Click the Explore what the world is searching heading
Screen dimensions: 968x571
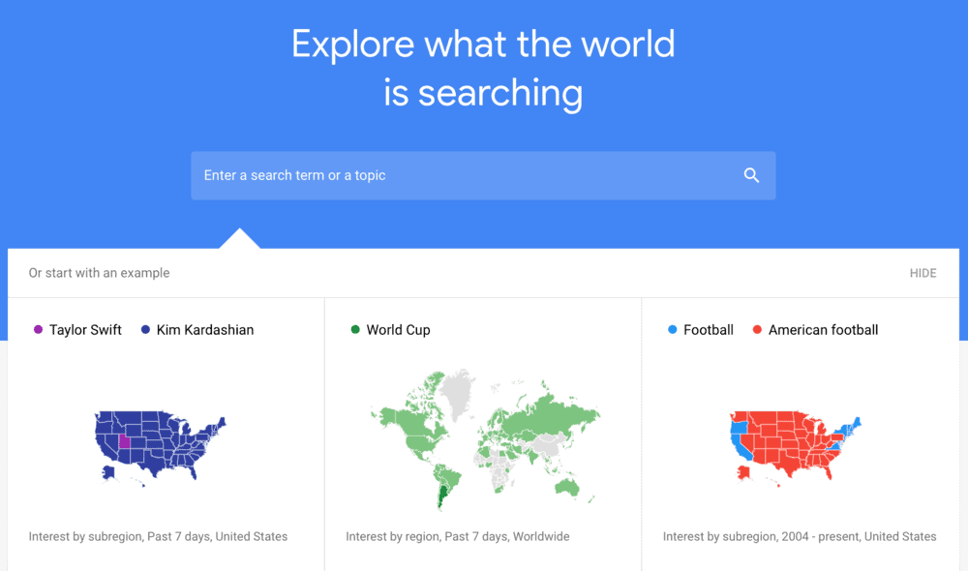[482, 68]
